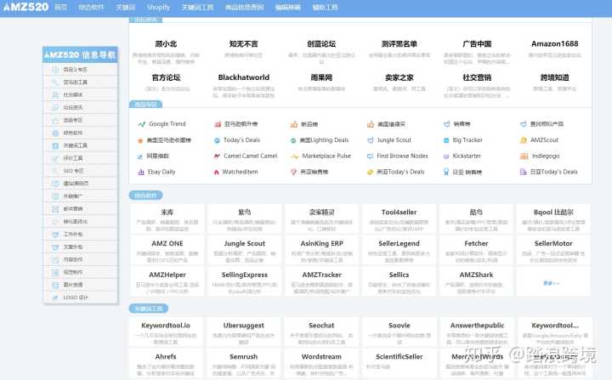Open the 测评黑名单 card
This screenshot has height=380, width=612.
click(x=399, y=48)
